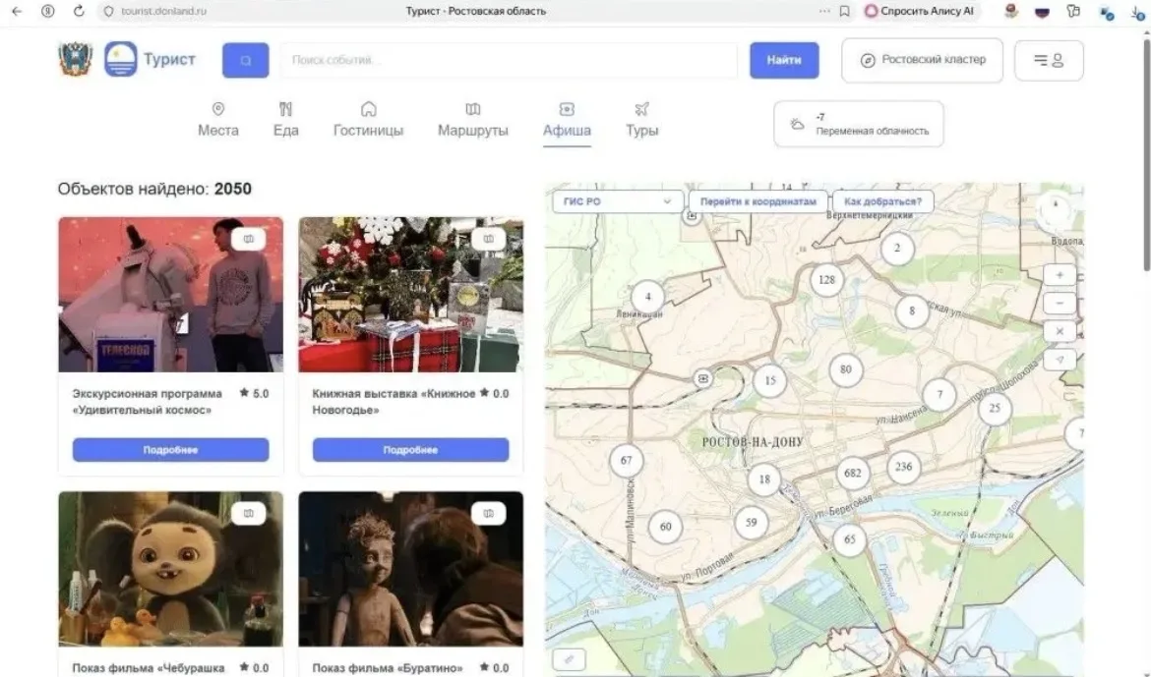
Task: Show Чебурашка film card on map icon
Action: [248, 514]
